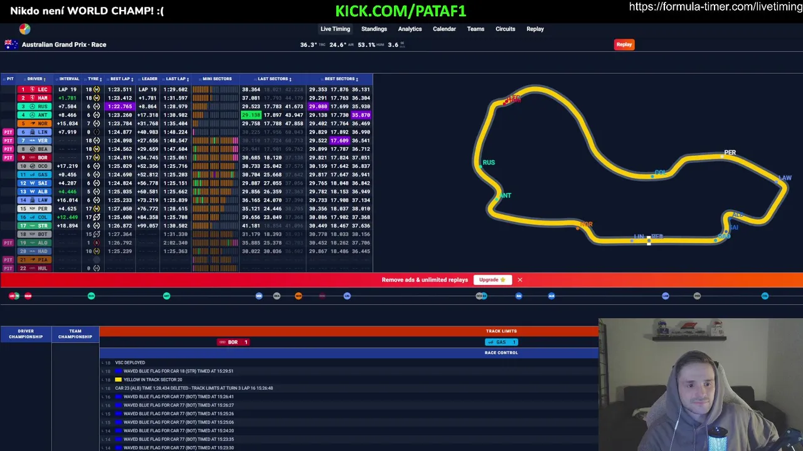Close the remove ads banner
This screenshot has width=803, height=451.
coord(519,280)
